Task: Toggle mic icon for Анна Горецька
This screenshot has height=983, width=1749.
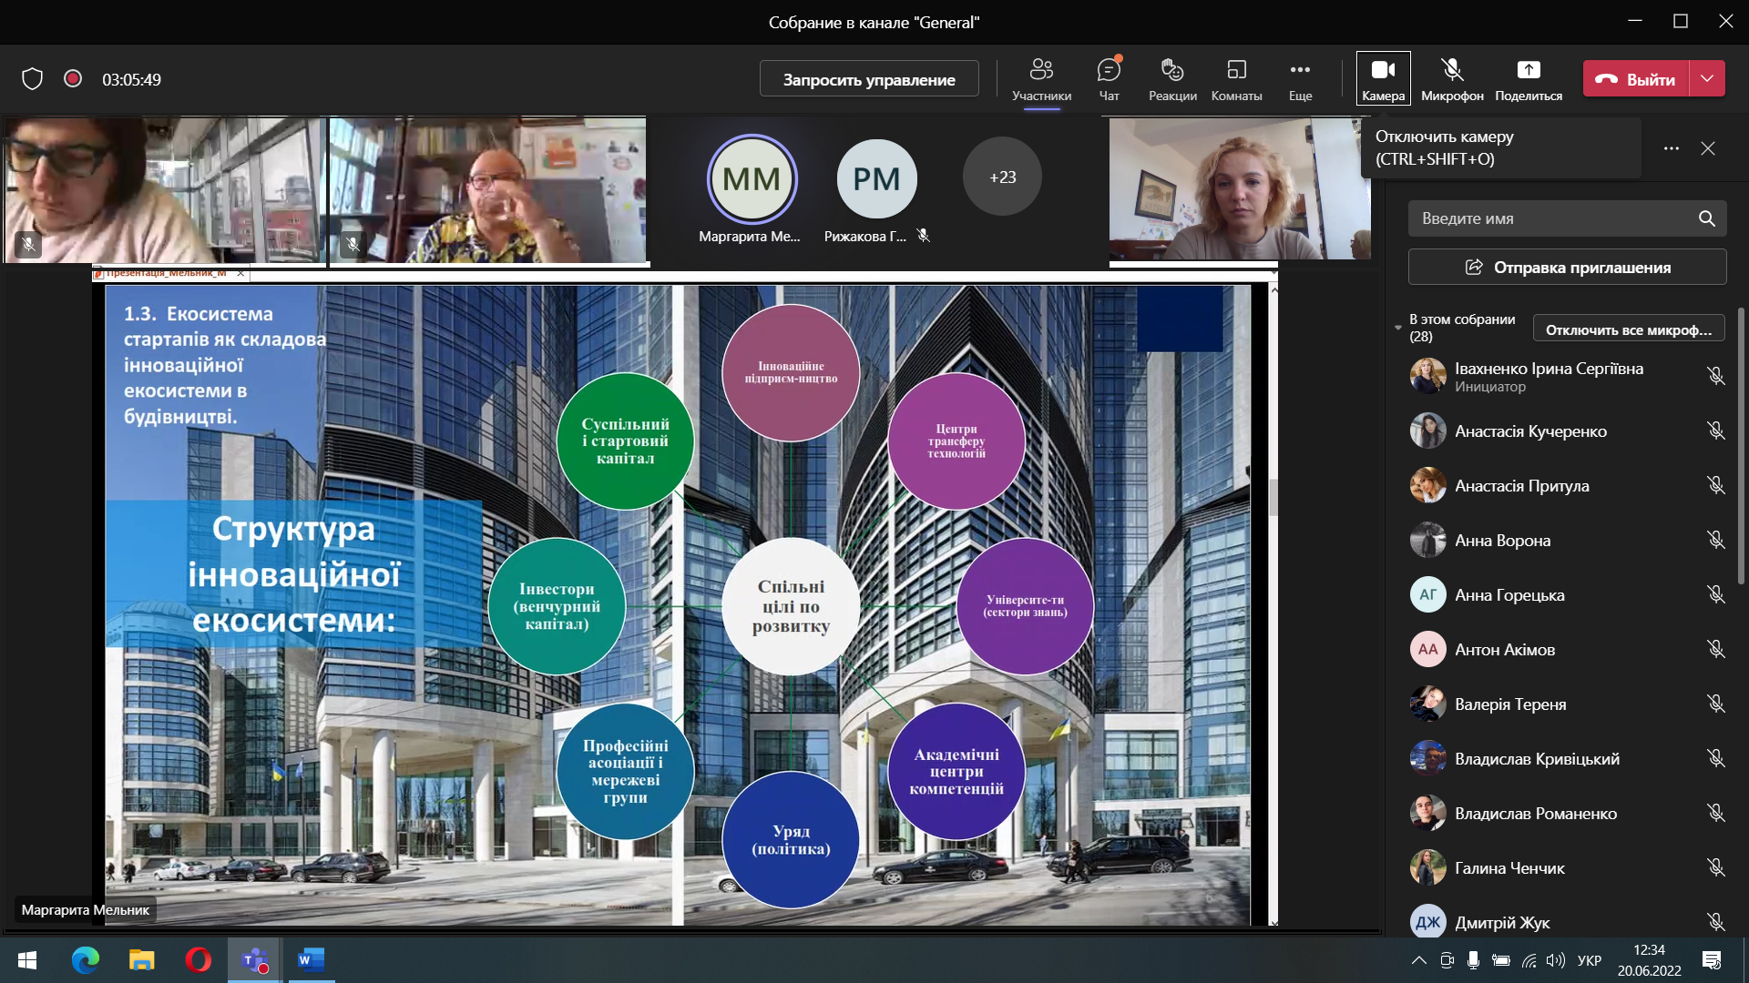Action: [1716, 595]
